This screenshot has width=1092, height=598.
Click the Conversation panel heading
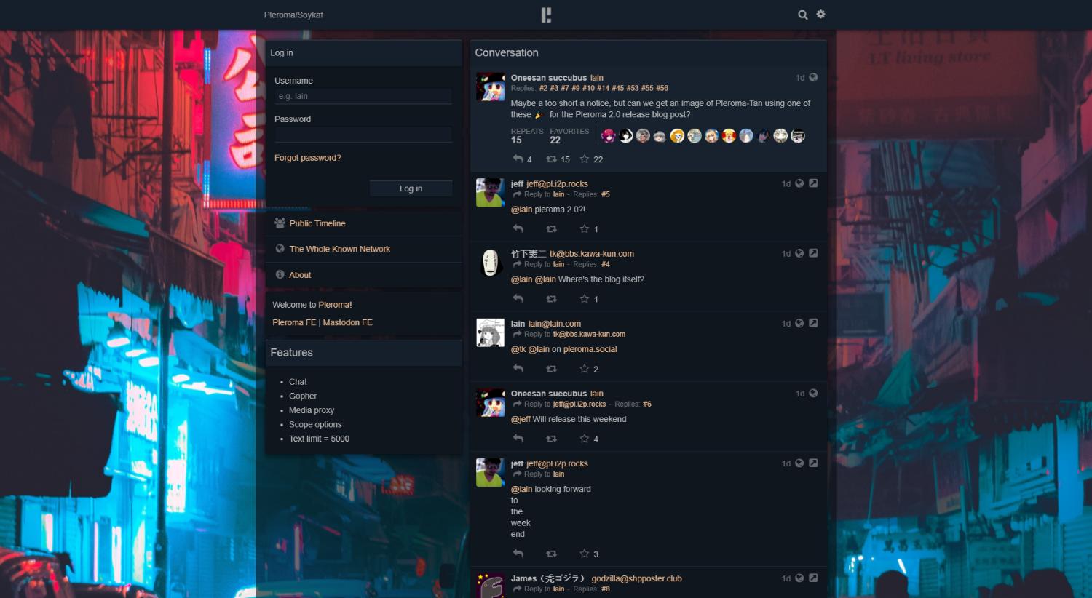pyautogui.click(x=507, y=52)
